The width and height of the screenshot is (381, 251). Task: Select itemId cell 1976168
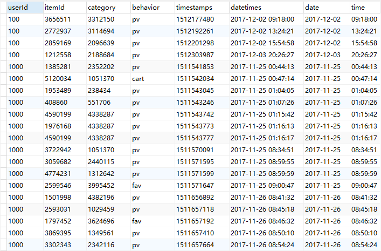[65, 126]
